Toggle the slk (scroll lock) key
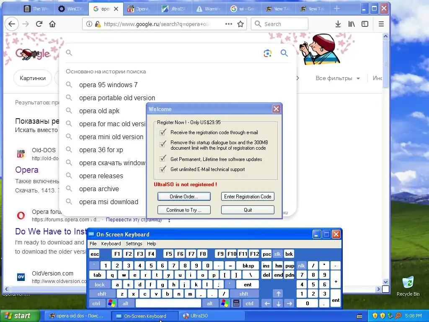Image resolution: width=429 pixels, height=322 pixels. [277, 254]
